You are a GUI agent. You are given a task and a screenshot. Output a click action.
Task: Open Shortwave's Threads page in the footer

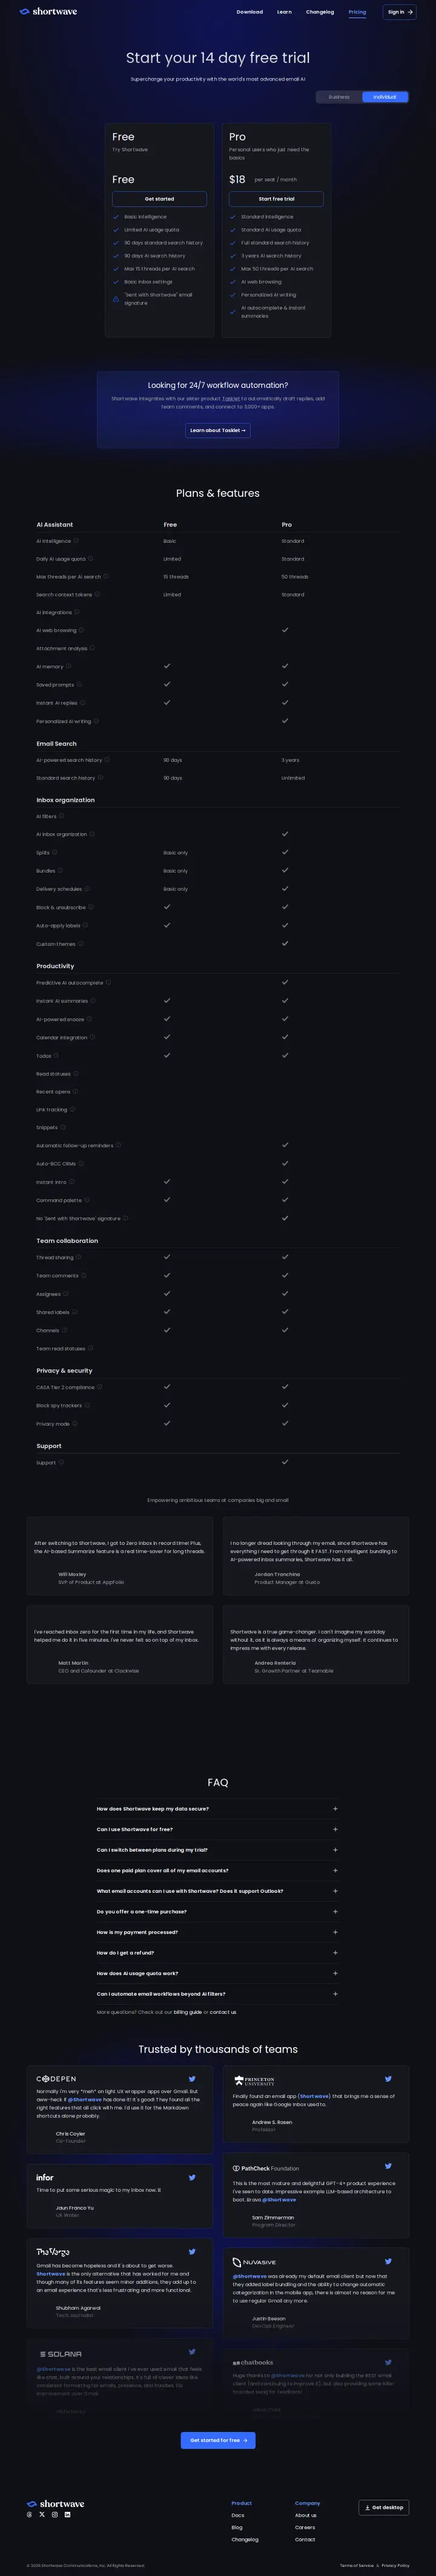(29, 2514)
